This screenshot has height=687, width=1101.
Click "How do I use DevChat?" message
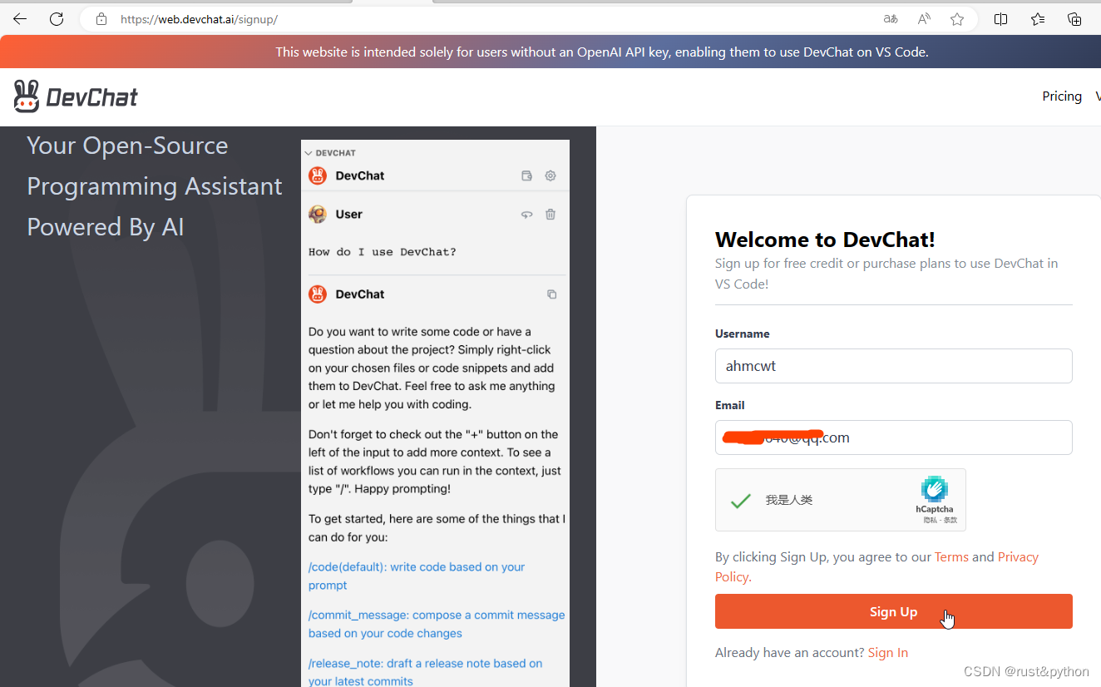coord(383,252)
